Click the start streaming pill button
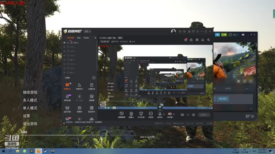 tap(204, 115)
